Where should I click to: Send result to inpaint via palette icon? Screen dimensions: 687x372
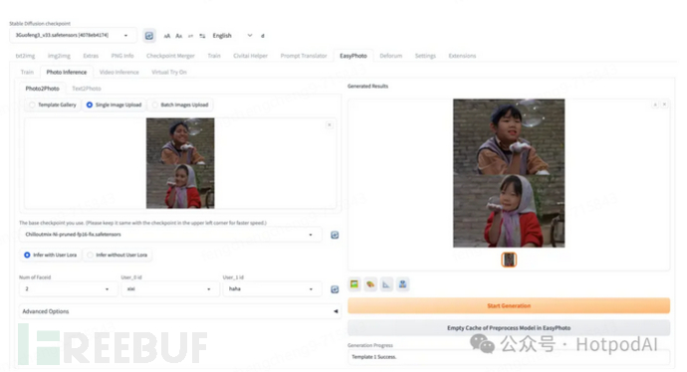[370, 284]
